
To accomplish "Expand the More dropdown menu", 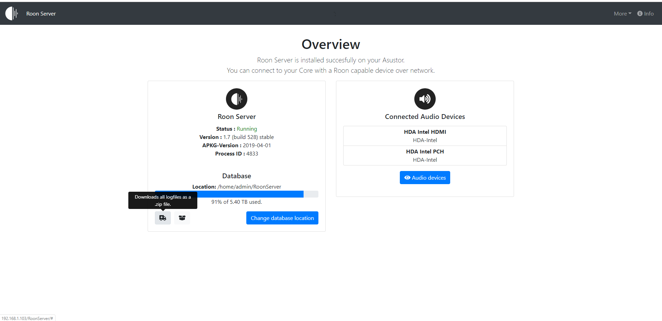I will tap(622, 14).
